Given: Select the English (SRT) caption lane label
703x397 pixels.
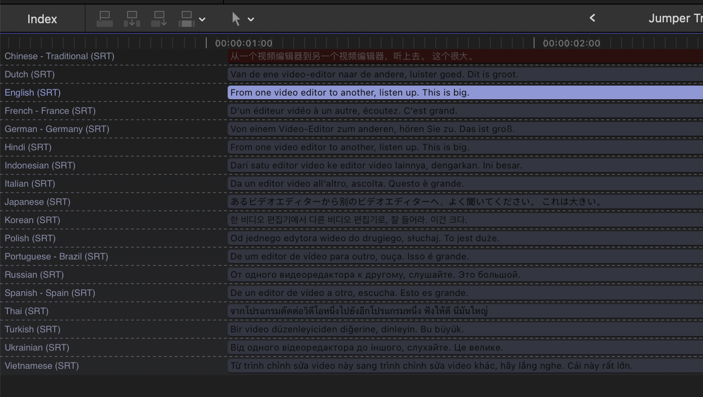Looking at the screenshot, I should [32, 92].
